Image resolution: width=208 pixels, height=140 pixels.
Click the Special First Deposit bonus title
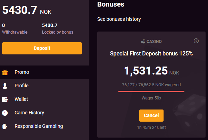pos(151,54)
